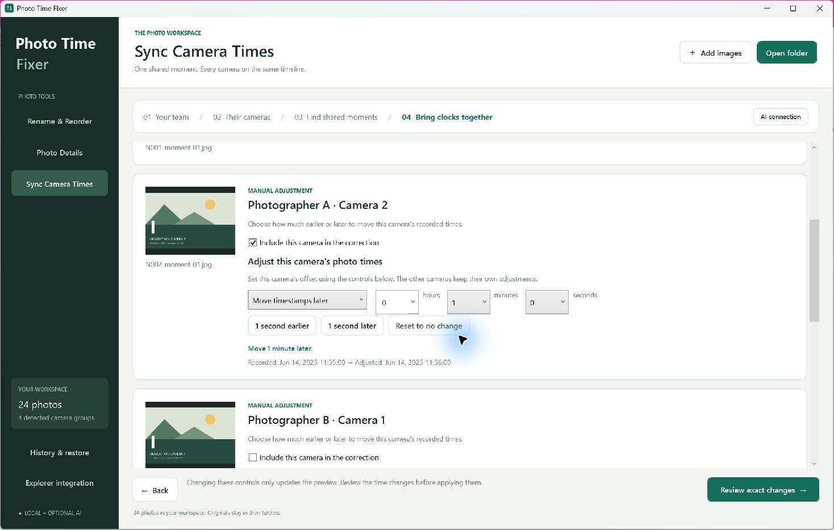Open the seconds dropdown

pyautogui.click(x=547, y=302)
